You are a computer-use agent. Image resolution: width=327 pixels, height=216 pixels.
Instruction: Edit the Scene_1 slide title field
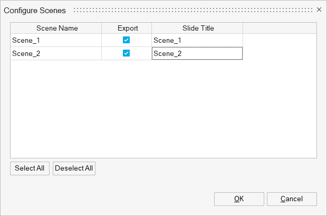click(x=197, y=40)
